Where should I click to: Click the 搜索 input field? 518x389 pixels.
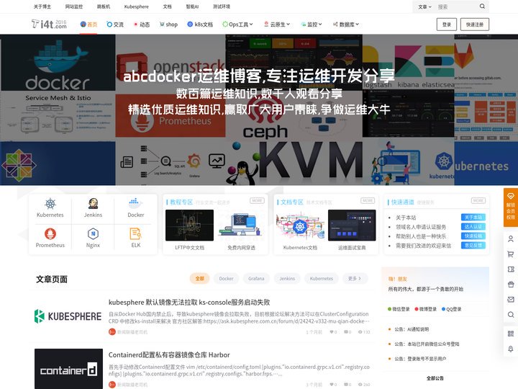tap(456, 6)
